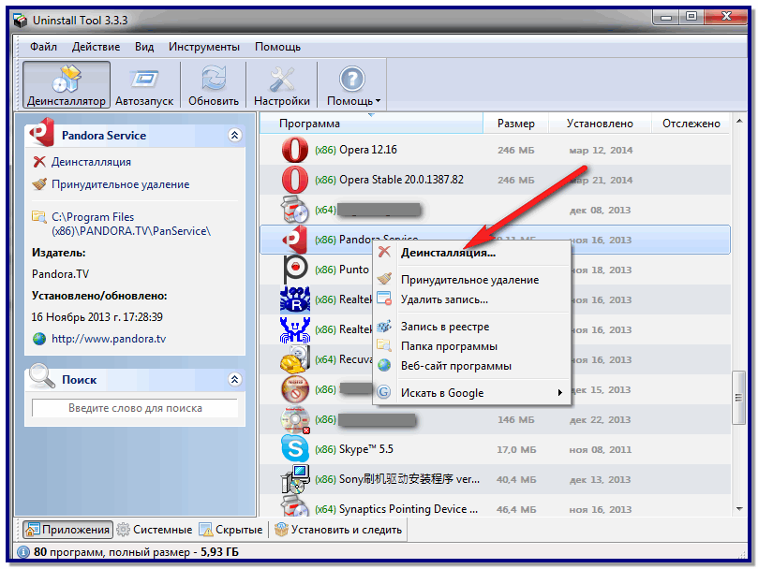Switch to Автозапуск toolbar section

coord(144,85)
